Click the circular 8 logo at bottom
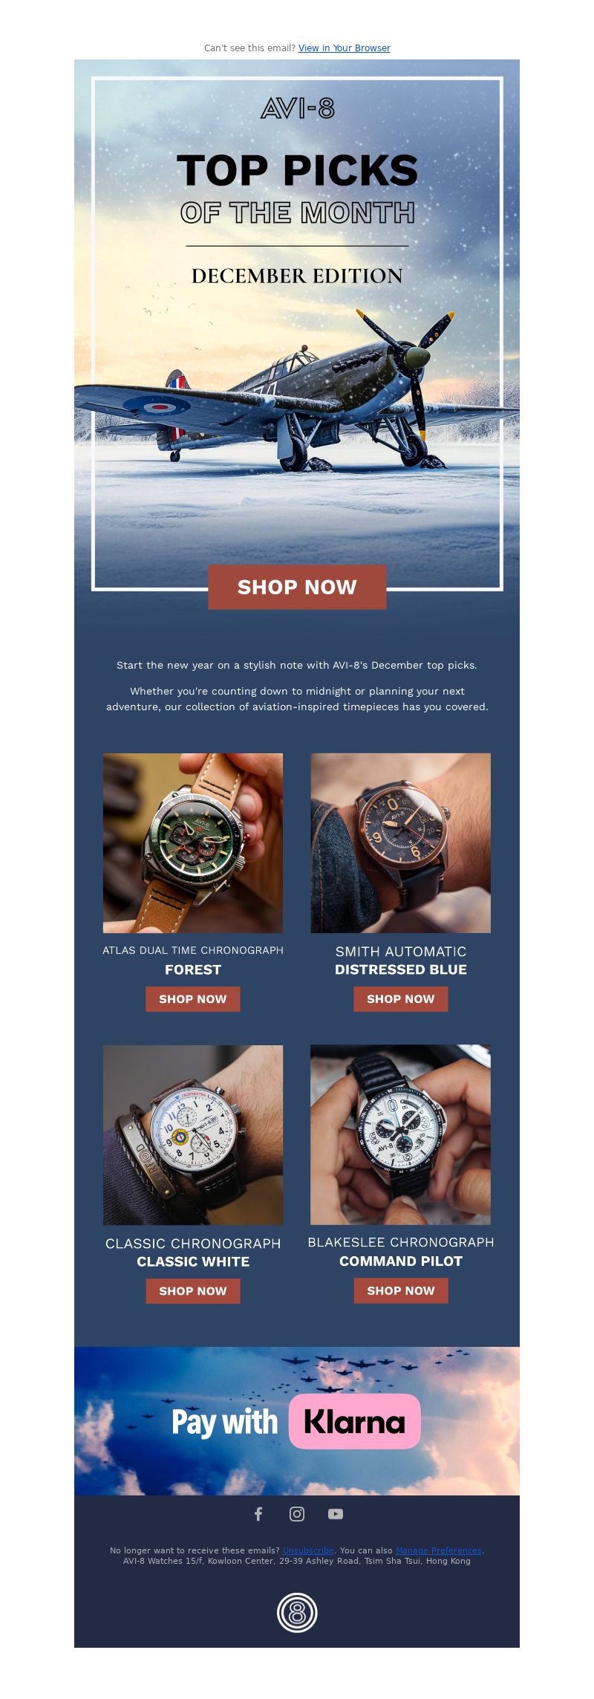The height and width of the screenshot is (1699, 594). click(x=297, y=1612)
